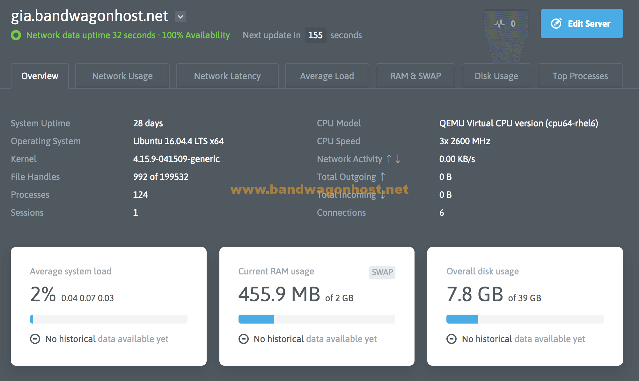This screenshot has height=381, width=639.
Task: Open the server selection dropdown beside the hostname
Action: [x=180, y=17]
